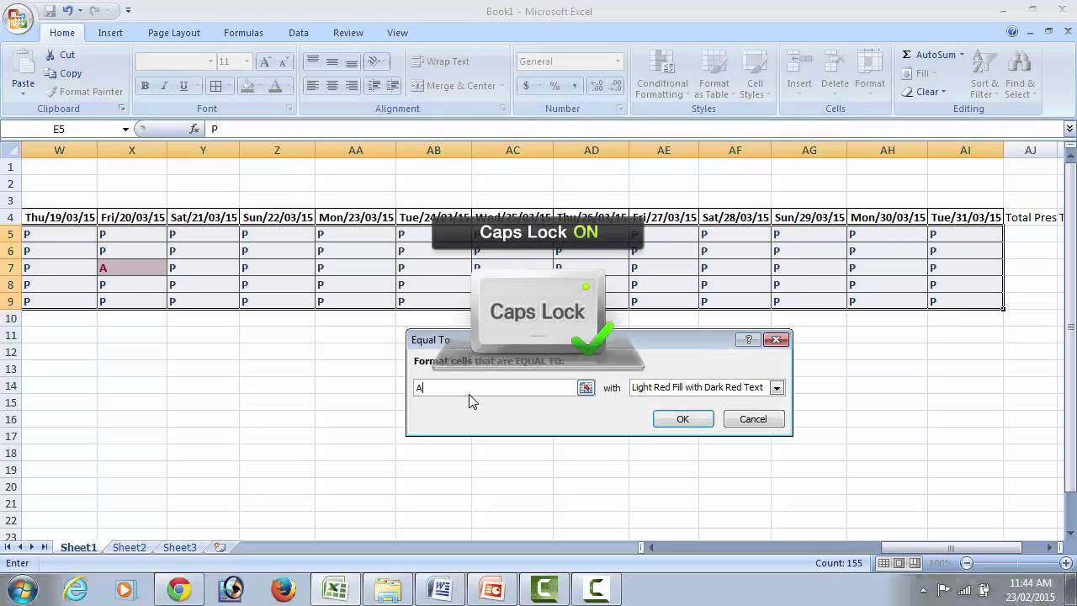This screenshot has width=1077, height=606.
Task: Open the Windows Start menu
Action: [x=21, y=588]
